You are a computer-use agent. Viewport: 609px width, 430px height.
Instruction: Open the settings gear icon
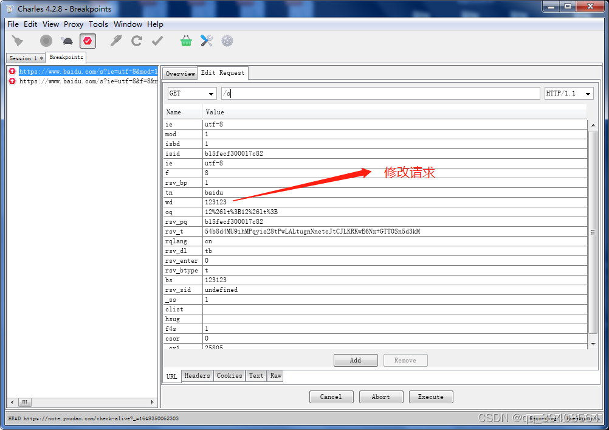[x=227, y=41]
